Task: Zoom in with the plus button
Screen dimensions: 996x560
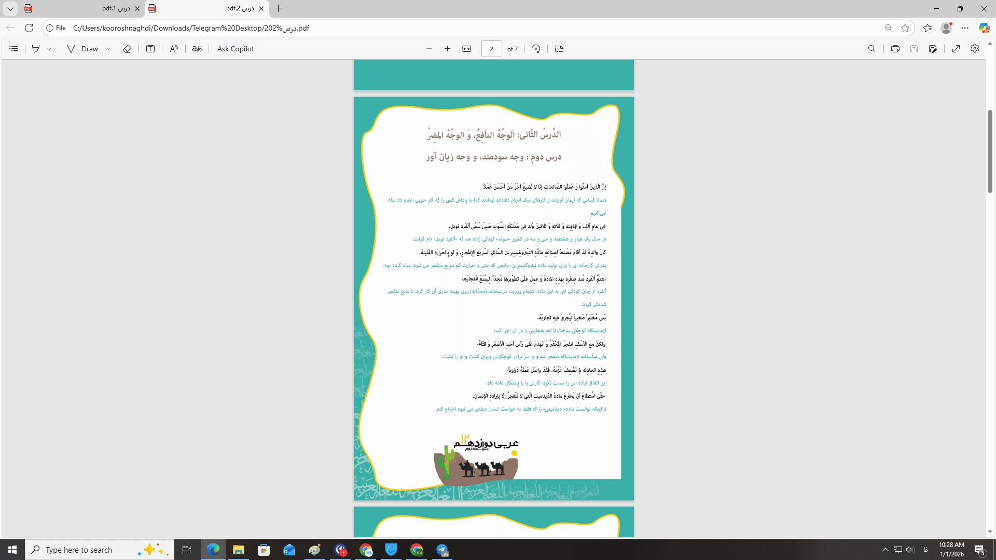Action: tap(447, 49)
